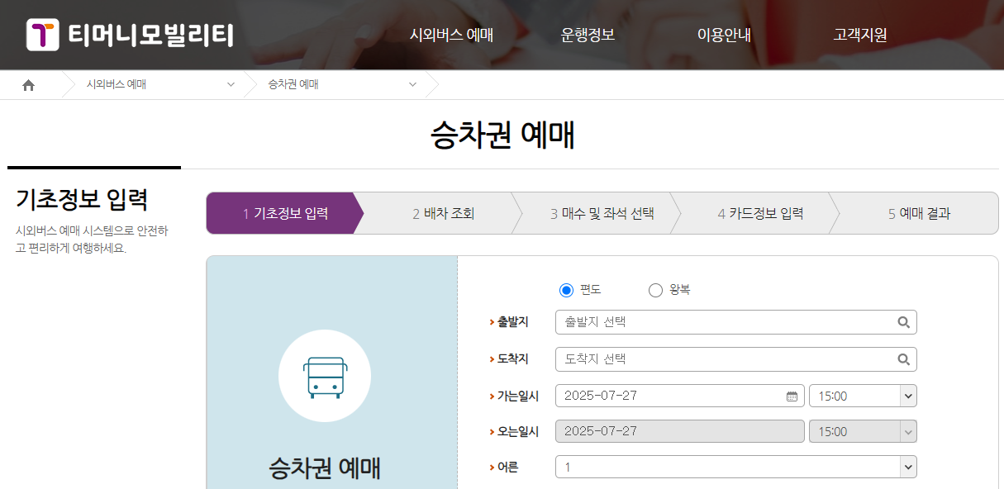This screenshot has width=1004, height=489.
Task: Expand the 승차권 예매 breadcrumb dropdown
Action: [x=412, y=84]
